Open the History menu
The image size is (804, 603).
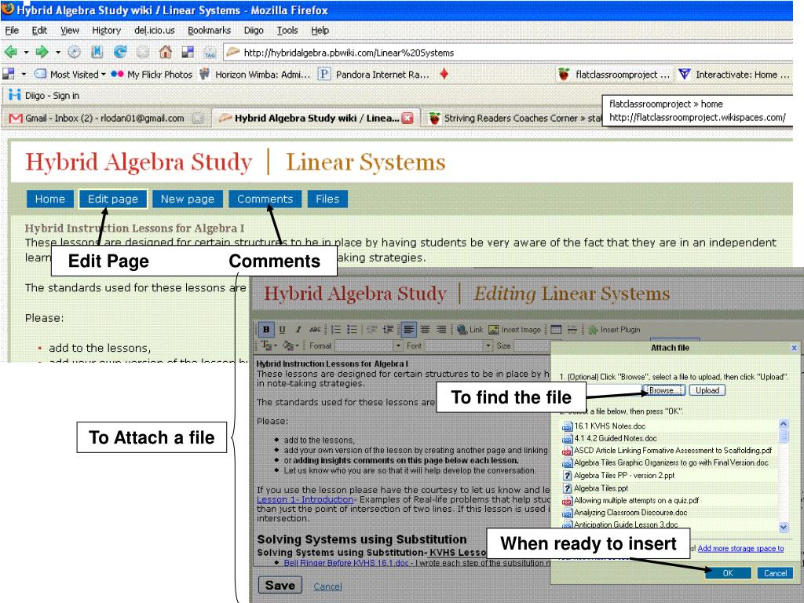(106, 31)
